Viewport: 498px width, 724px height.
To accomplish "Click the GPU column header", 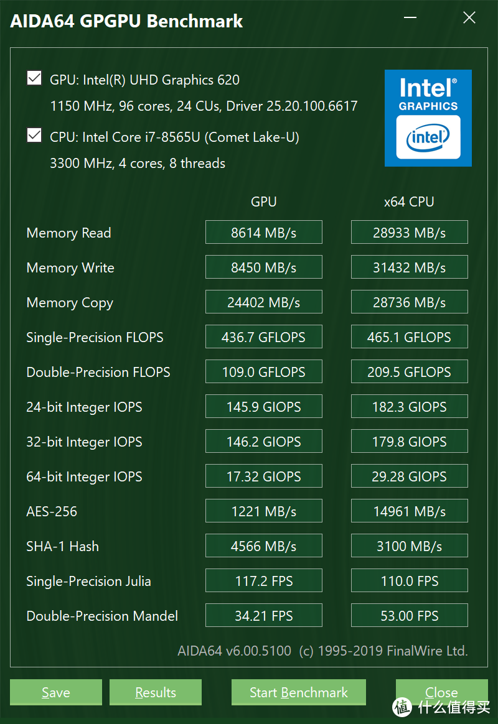I will pos(263,202).
